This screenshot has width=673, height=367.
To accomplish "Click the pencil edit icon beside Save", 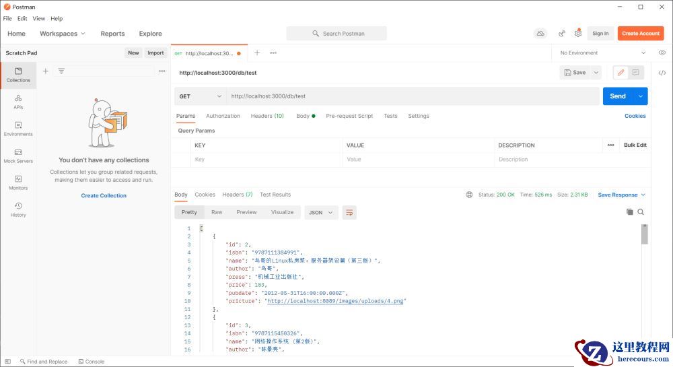I will (x=621, y=73).
